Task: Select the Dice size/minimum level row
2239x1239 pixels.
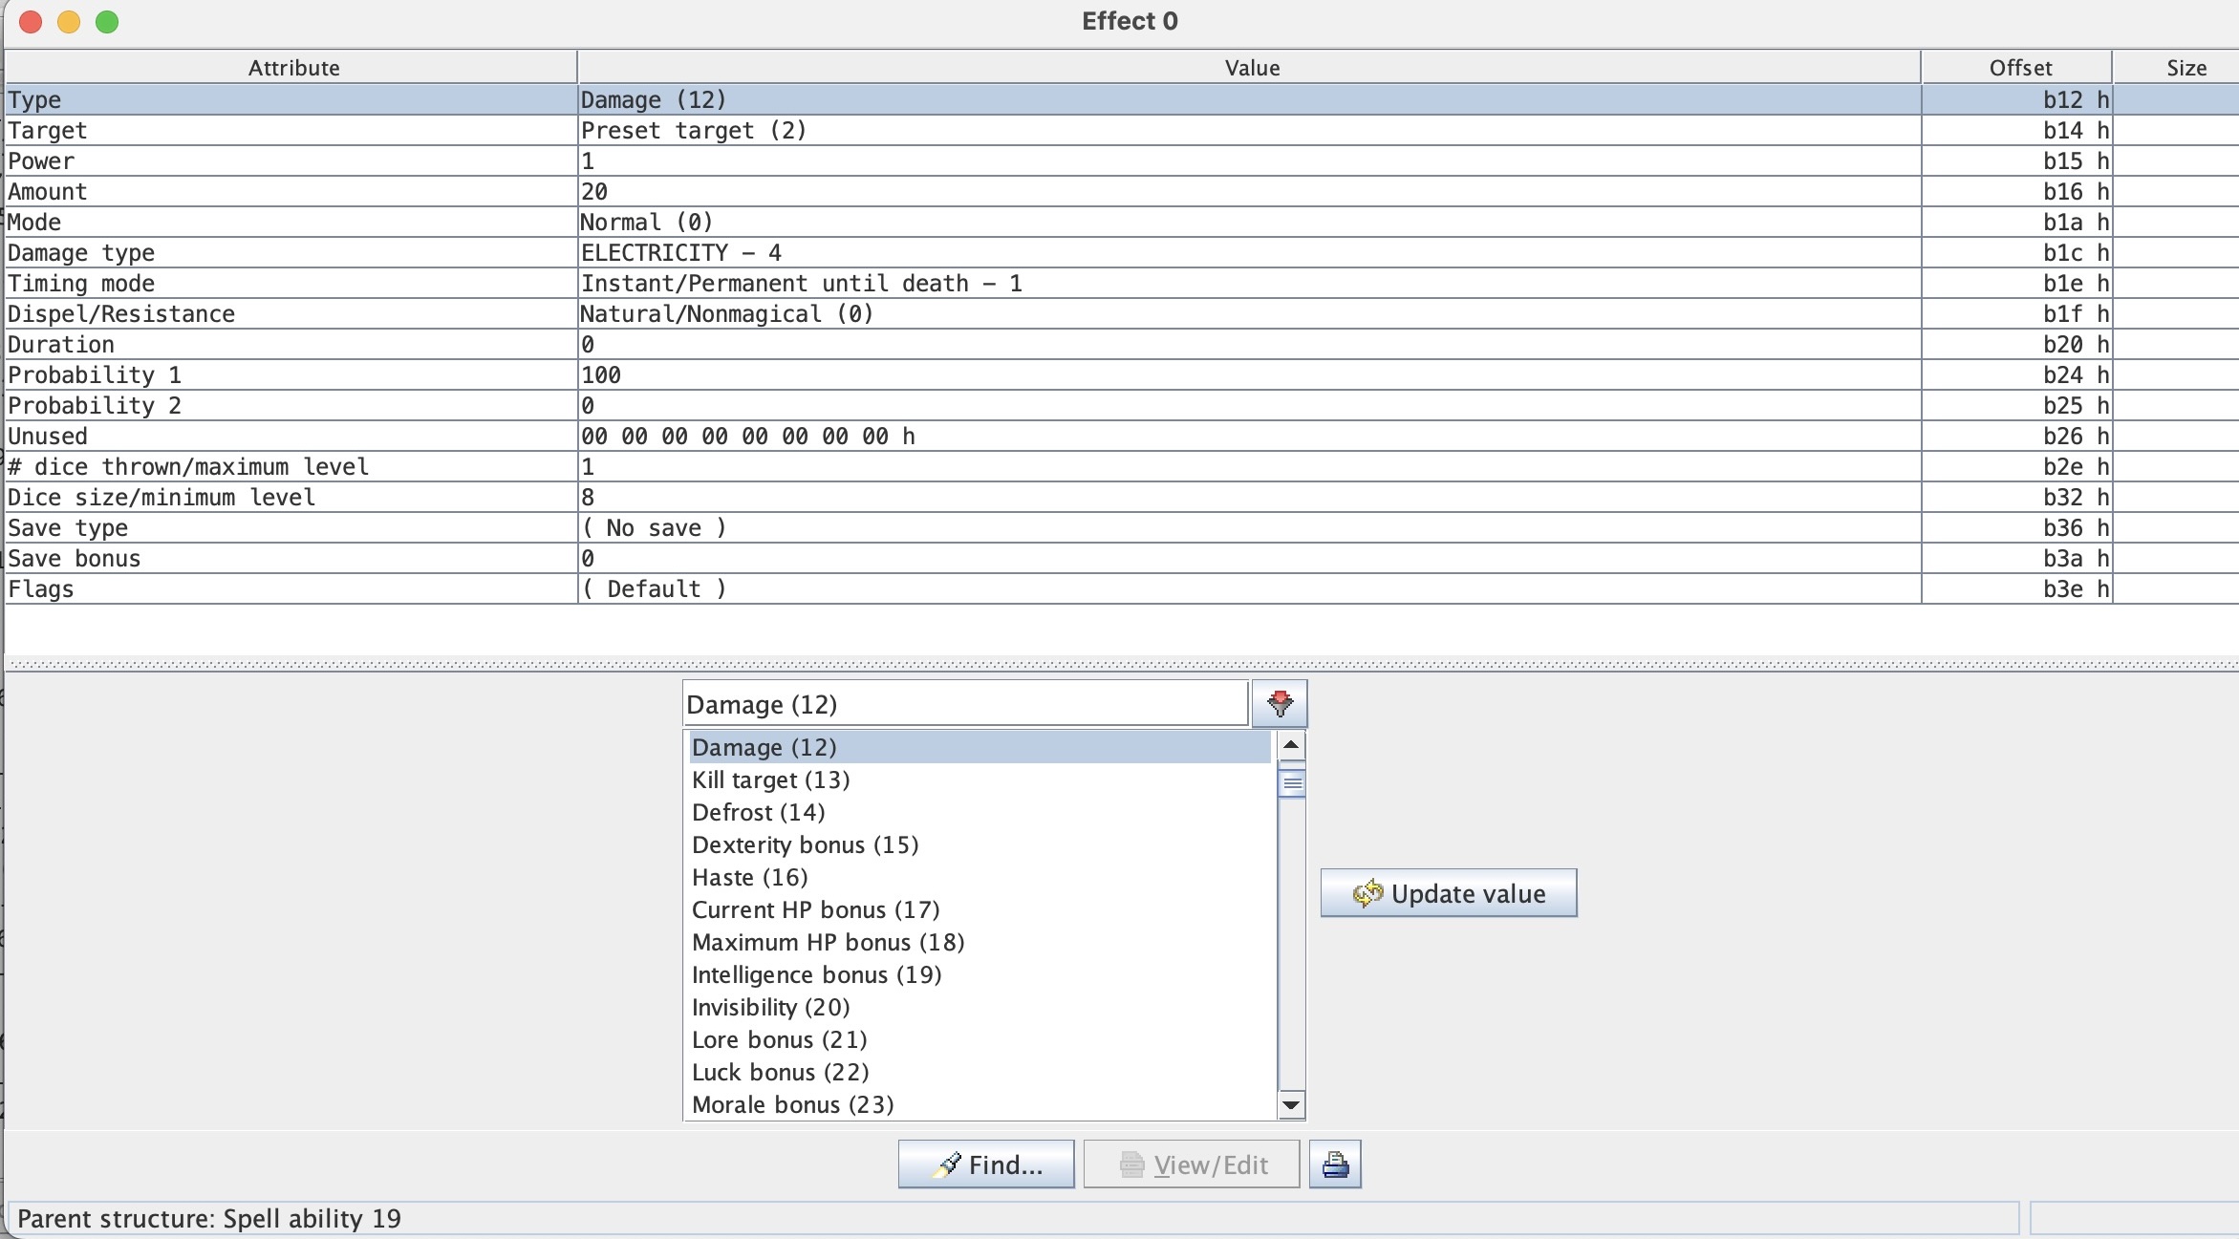Action: [1122, 497]
